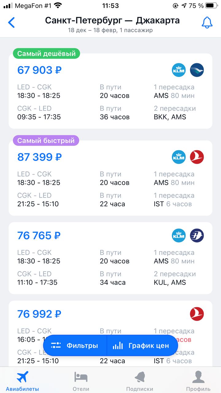Tap Turkish Airlines logo on 76 992 ₽ ticket

[x=197, y=314]
